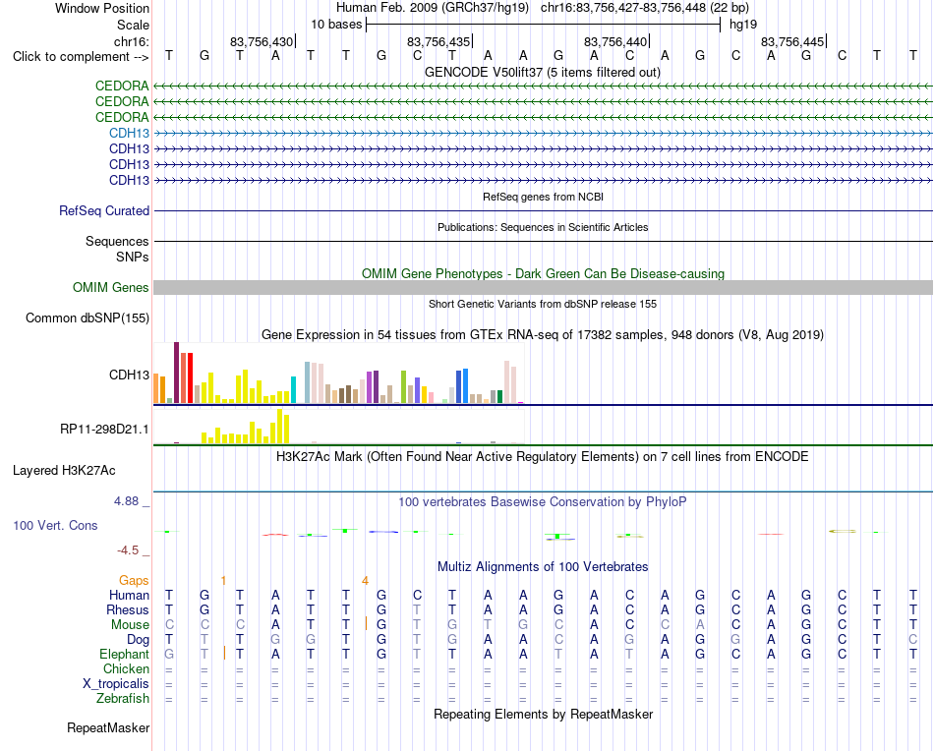The width and height of the screenshot is (934, 751).
Task: Select the Human alignment row label
Action: [129, 595]
